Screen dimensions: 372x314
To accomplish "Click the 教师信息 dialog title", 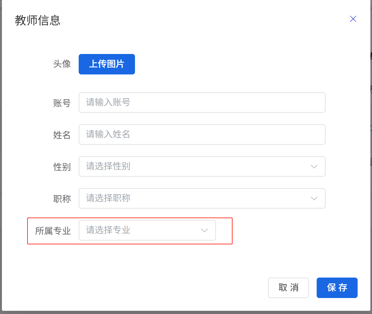I will pos(38,20).
